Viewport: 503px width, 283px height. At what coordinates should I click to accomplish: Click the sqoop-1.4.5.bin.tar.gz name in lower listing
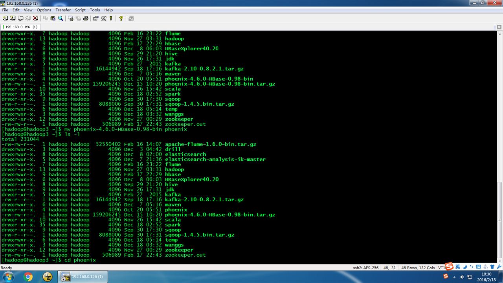(x=200, y=235)
